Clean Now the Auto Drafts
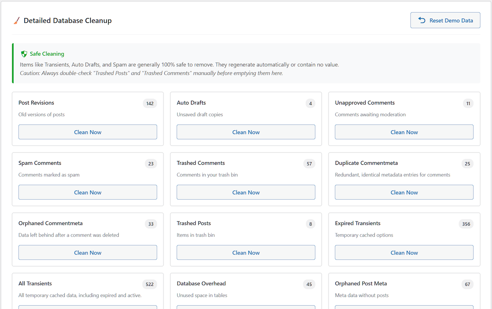The width and height of the screenshot is (492, 309). click(246, 132)
